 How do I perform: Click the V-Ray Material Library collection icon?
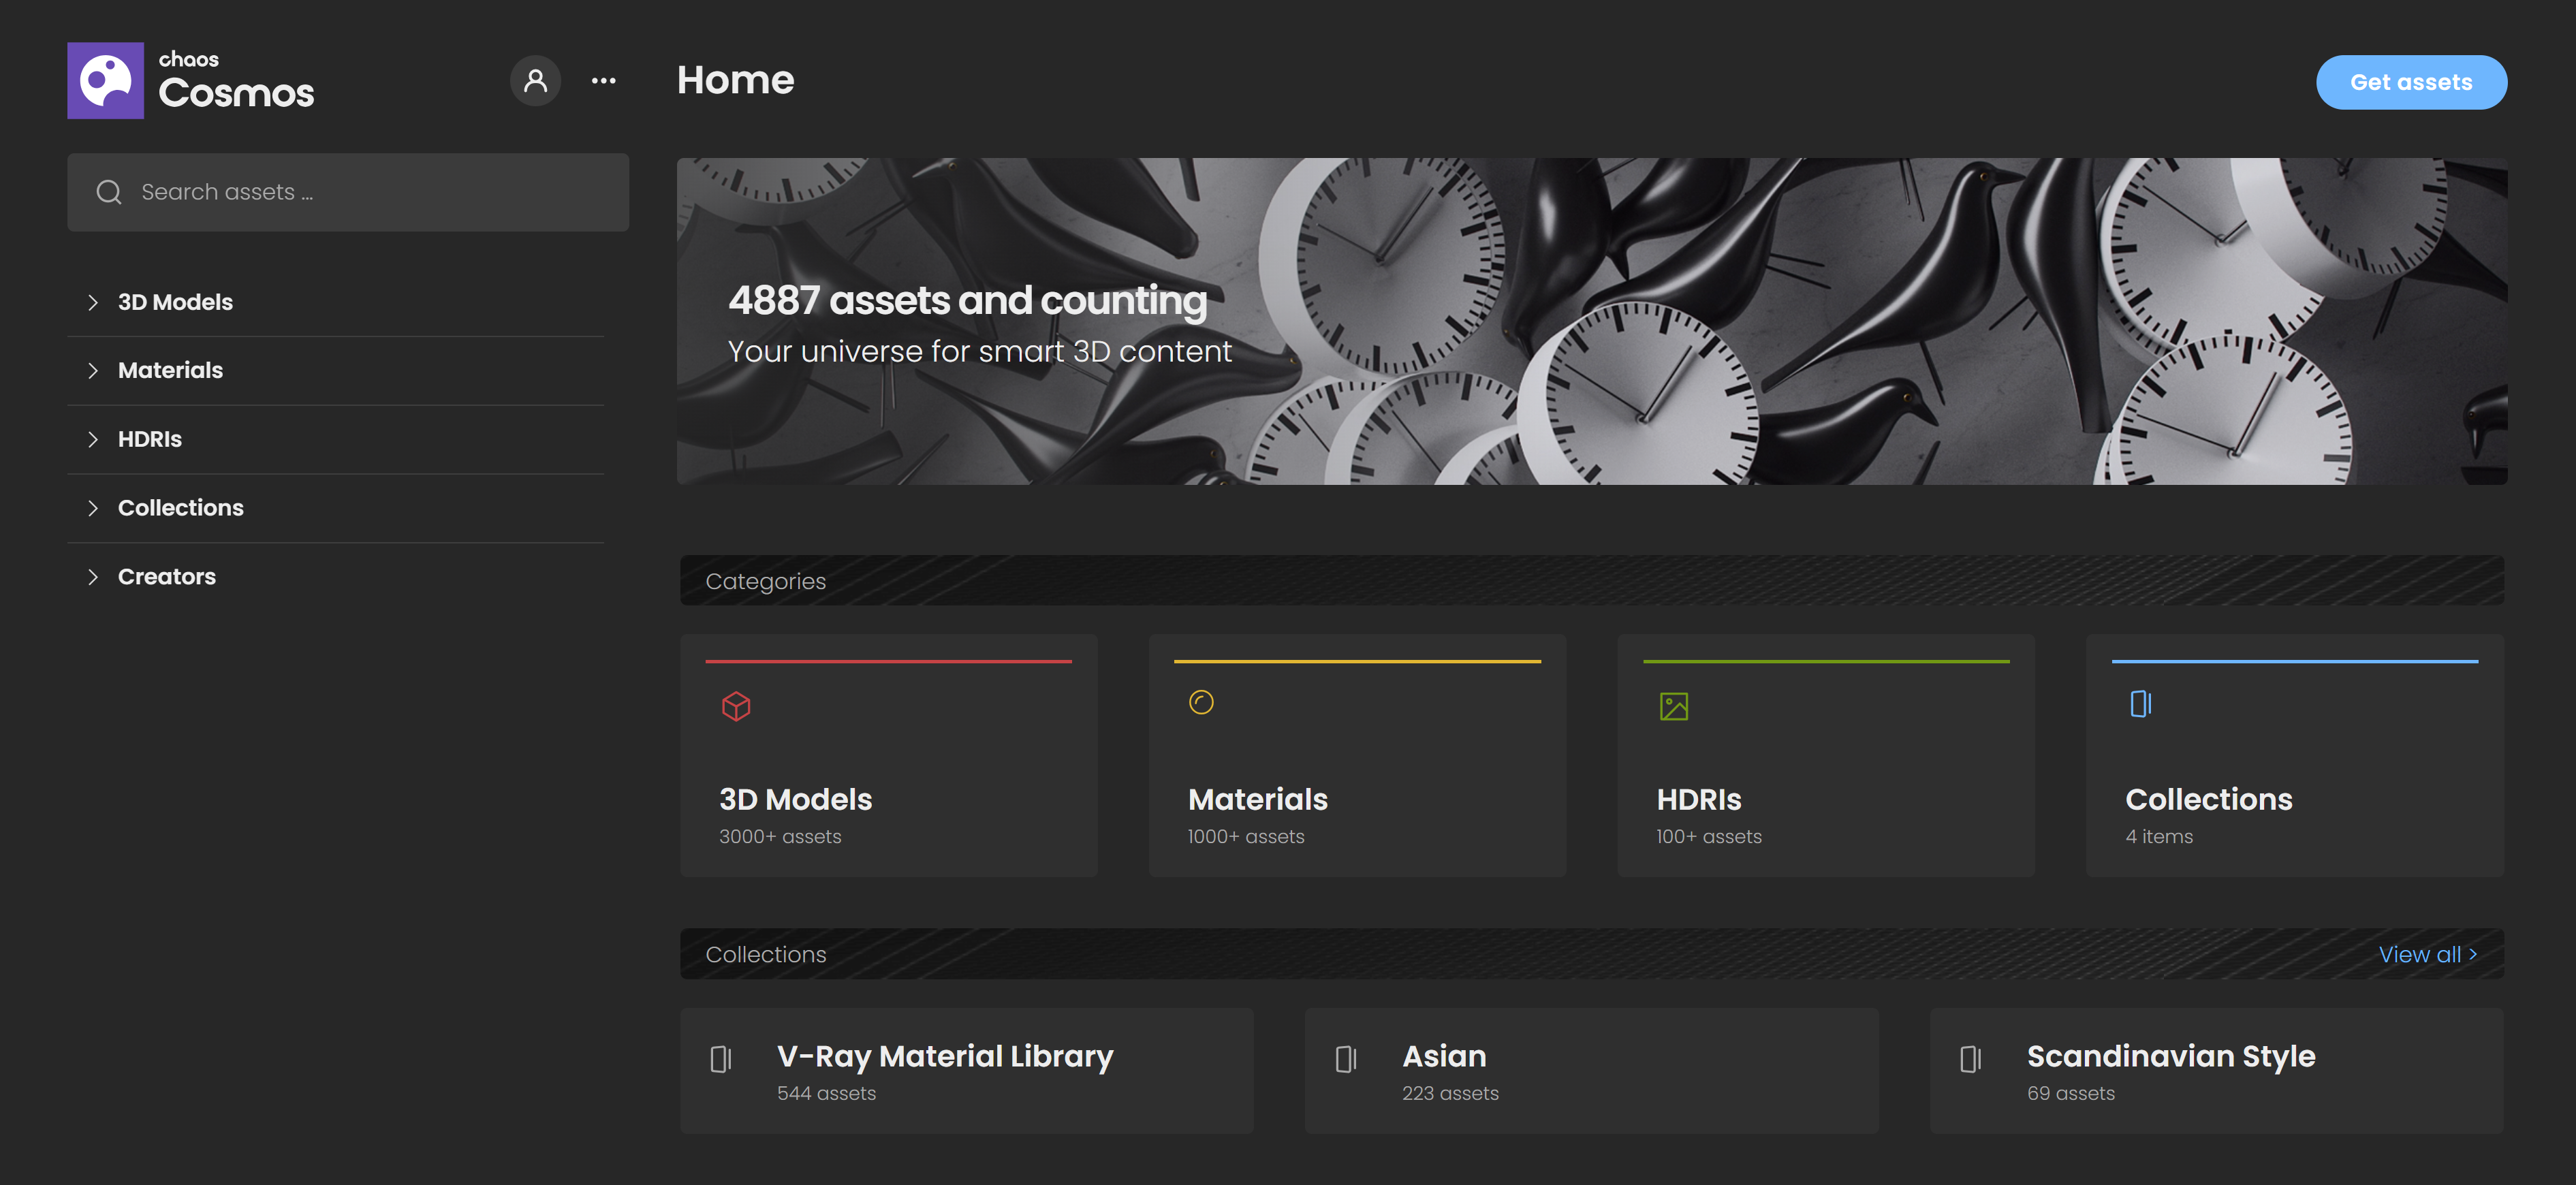coord(721,1059)
